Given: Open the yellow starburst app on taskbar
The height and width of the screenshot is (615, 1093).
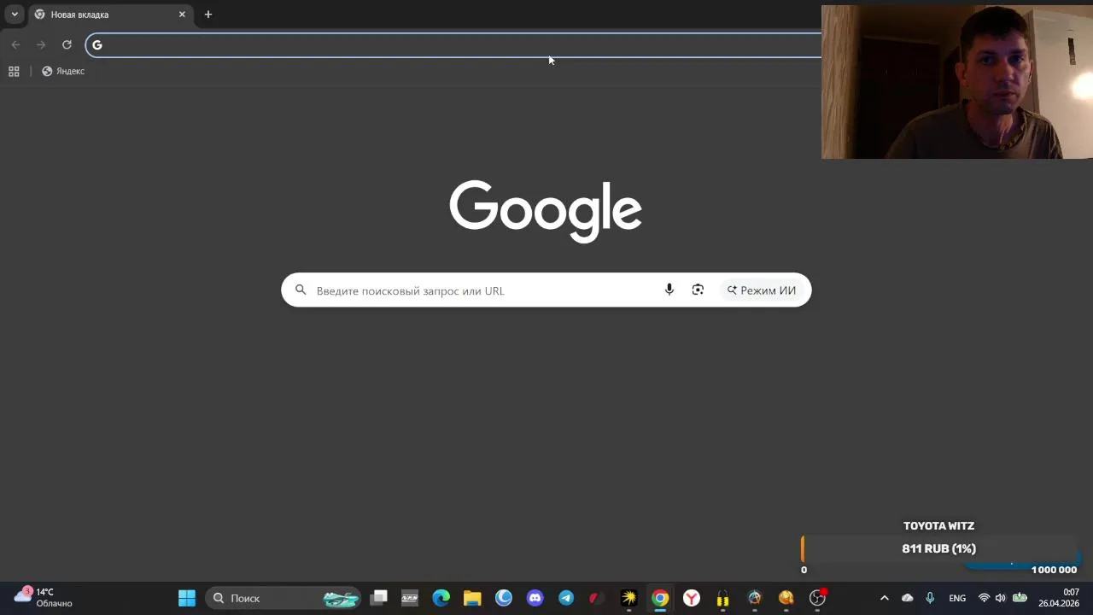Looking at the screenshot, I should pyautogui.click(x=629, y=598).
